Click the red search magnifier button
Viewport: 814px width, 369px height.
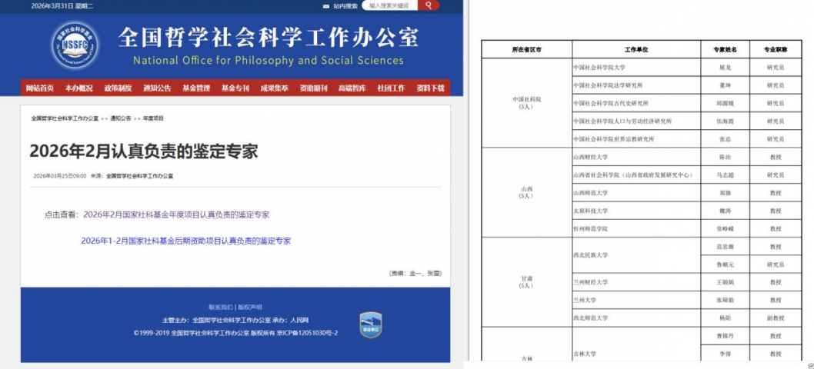(x=428, y=5)
